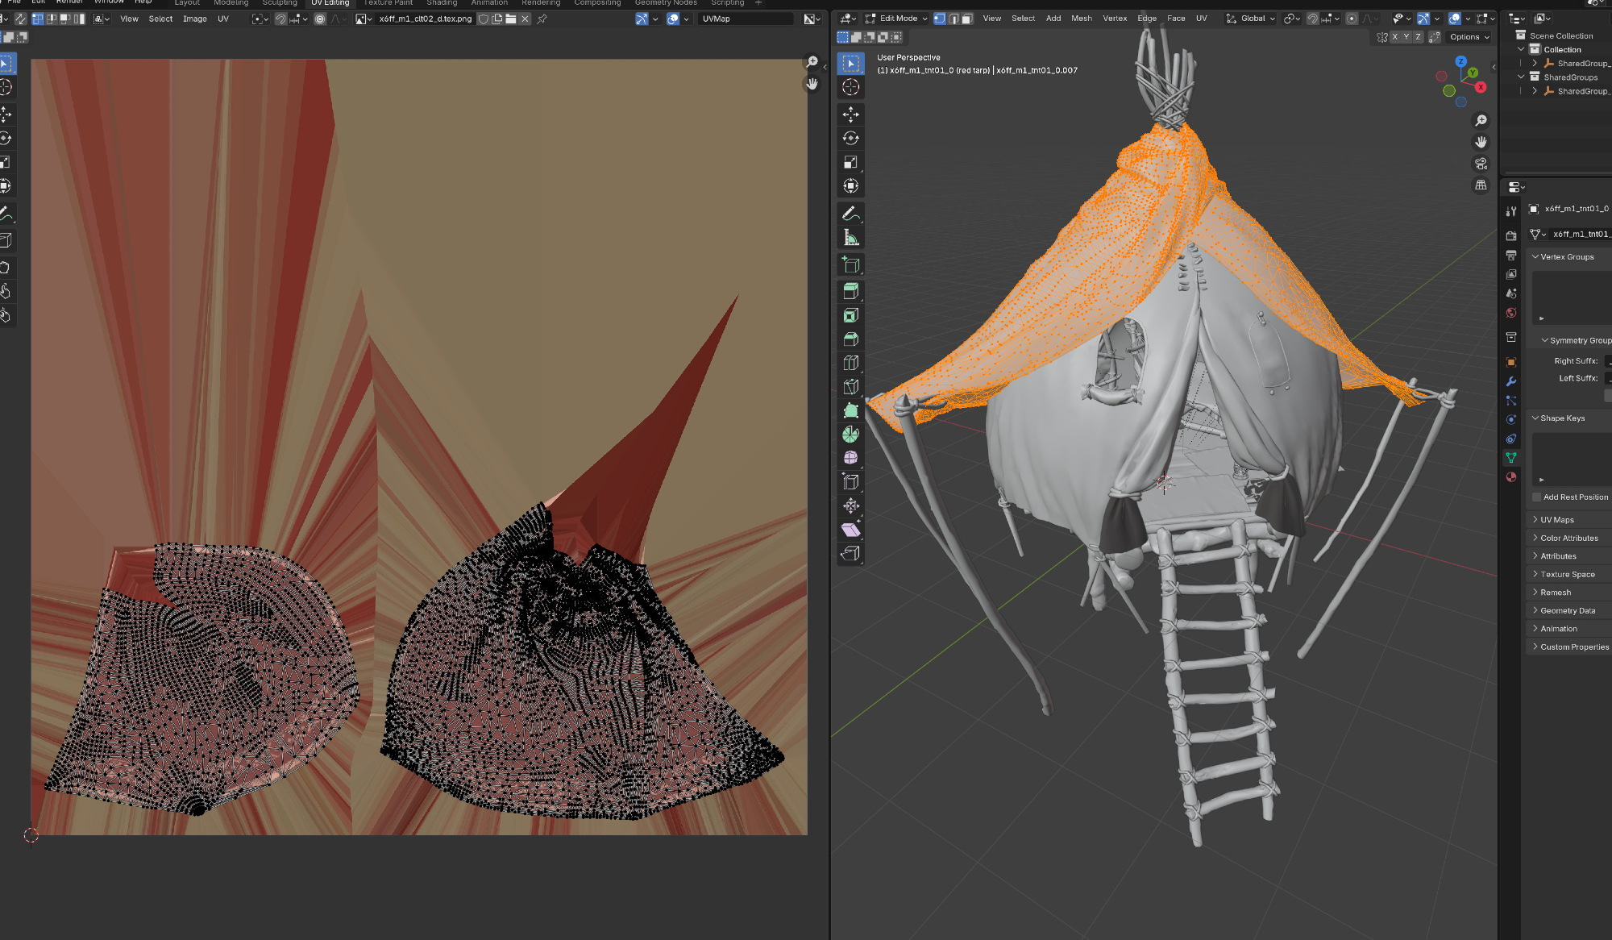Select the Move tool in 3D viewport
The width and height of the screenshot is (1612, 940).
(x=850, y=114)
